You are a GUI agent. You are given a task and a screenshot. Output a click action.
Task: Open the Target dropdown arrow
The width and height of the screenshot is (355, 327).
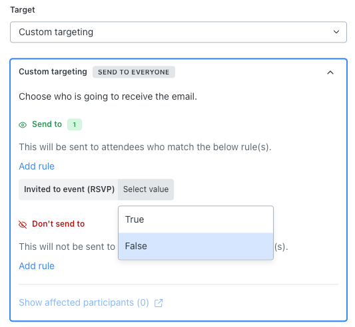click(336, 32)
